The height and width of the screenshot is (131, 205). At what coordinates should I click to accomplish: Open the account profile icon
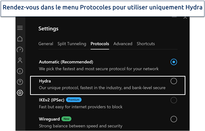coord(20,60)
